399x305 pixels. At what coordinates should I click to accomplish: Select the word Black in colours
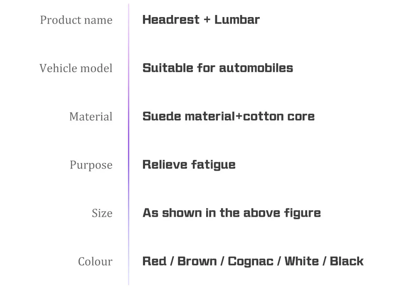(347, 261)
